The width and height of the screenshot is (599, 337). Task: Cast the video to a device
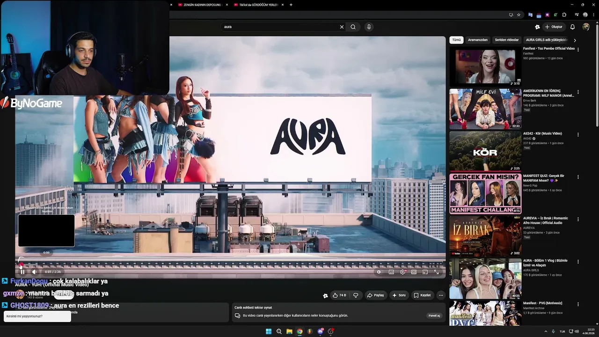pyautogui.click(x=425, y=272)
